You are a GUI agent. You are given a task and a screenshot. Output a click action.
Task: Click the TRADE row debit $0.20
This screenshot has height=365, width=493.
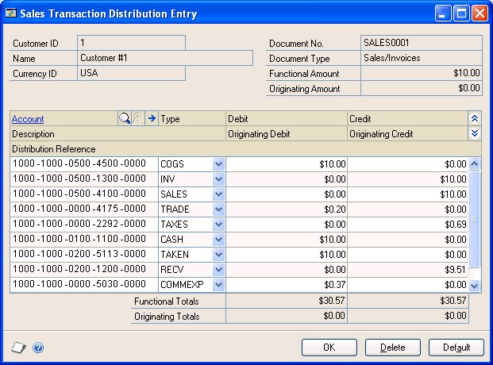pyautogui.click(x=287, y=209)
